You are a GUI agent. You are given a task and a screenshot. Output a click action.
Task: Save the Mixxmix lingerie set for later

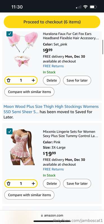(77, 183)
